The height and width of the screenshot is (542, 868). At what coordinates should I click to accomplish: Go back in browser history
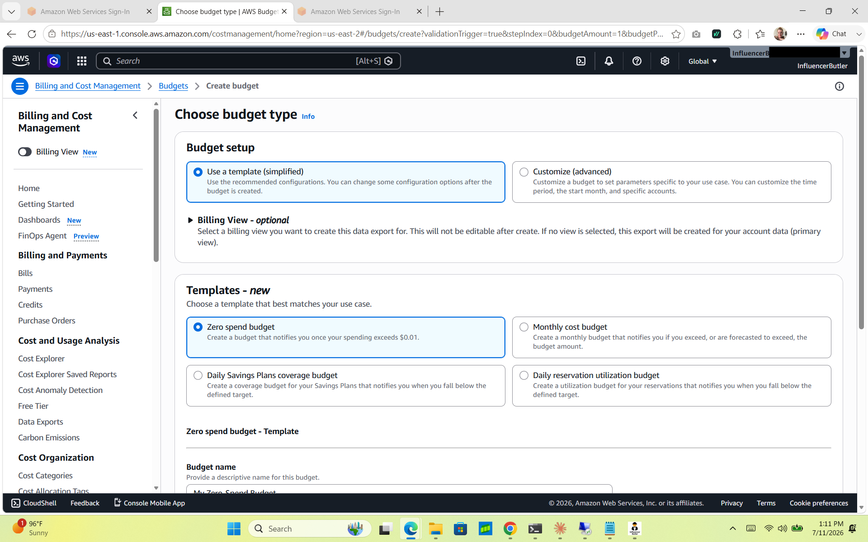[12, 34]
